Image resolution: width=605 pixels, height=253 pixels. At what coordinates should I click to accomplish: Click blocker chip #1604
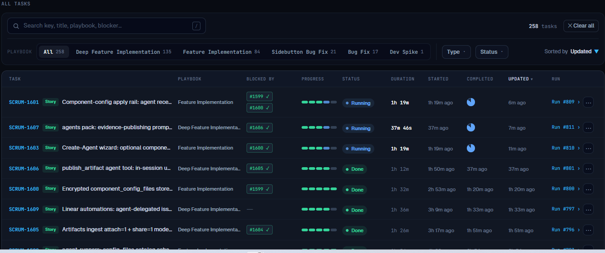260,230
